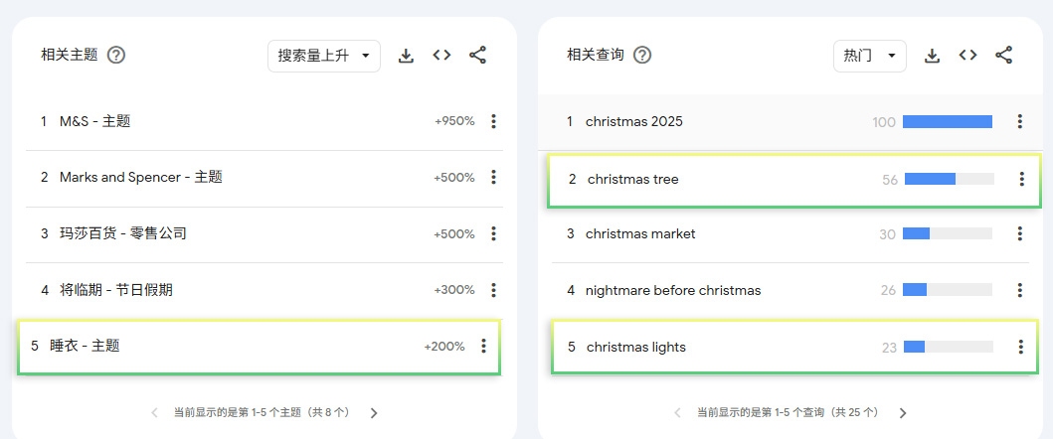Viewport: 1053px width, 439px height.
Task: Open help for related queries (相关查询)
Action: (642, 56)
